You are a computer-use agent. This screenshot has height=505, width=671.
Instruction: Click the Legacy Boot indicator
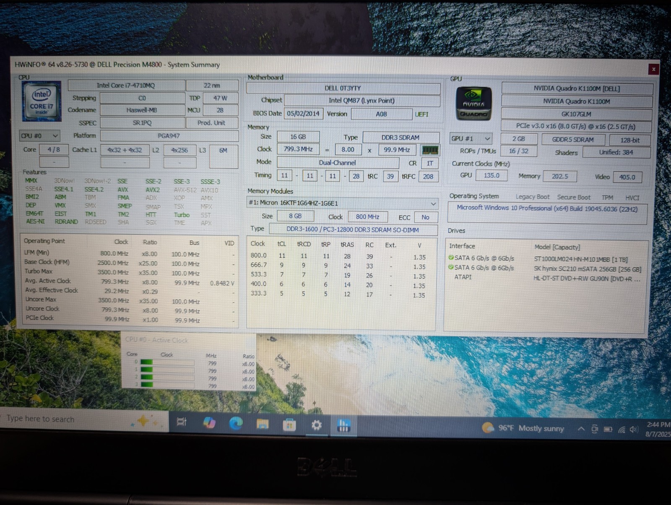(x=533, y=197)
